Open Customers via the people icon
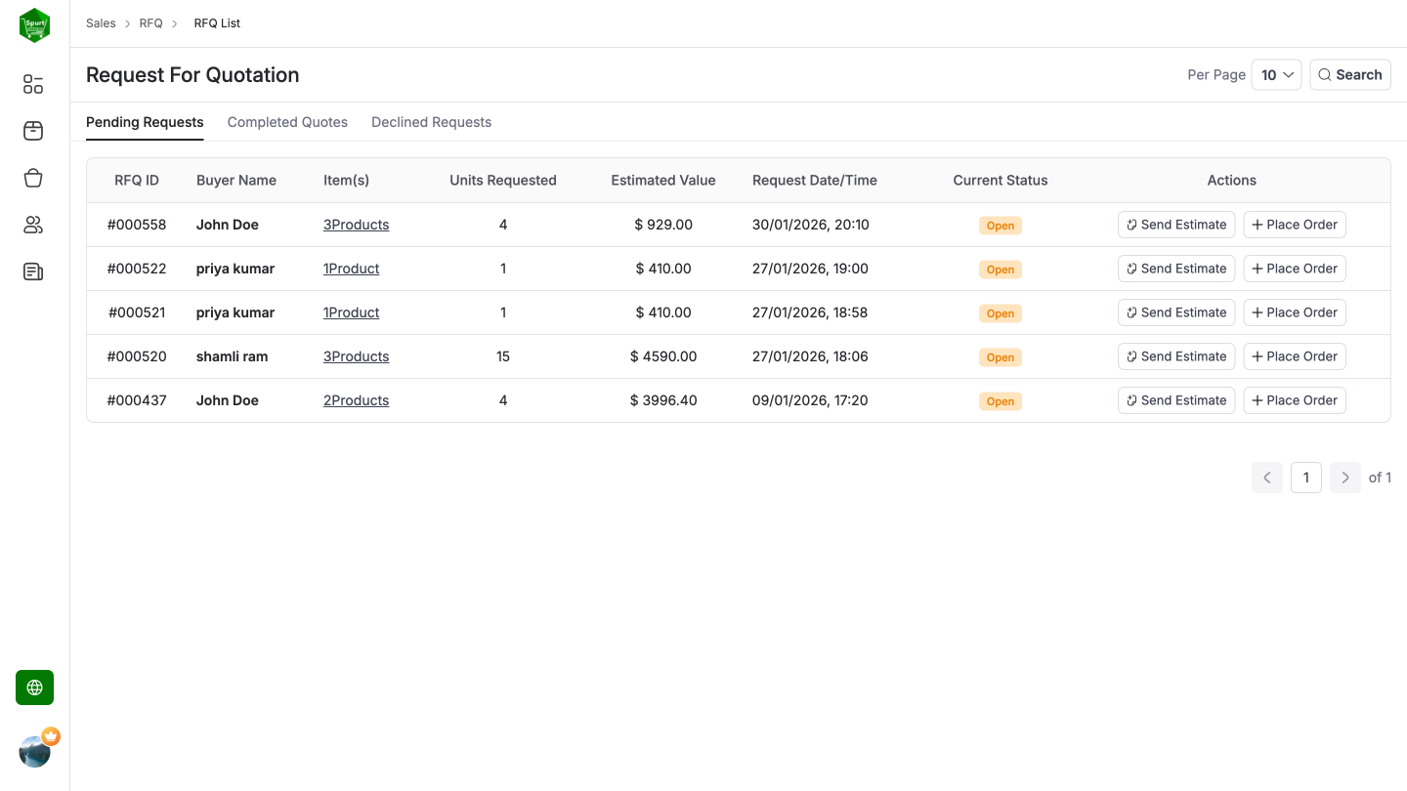The height and width of the screenshot is (791, 1407). tap(32, 225)
